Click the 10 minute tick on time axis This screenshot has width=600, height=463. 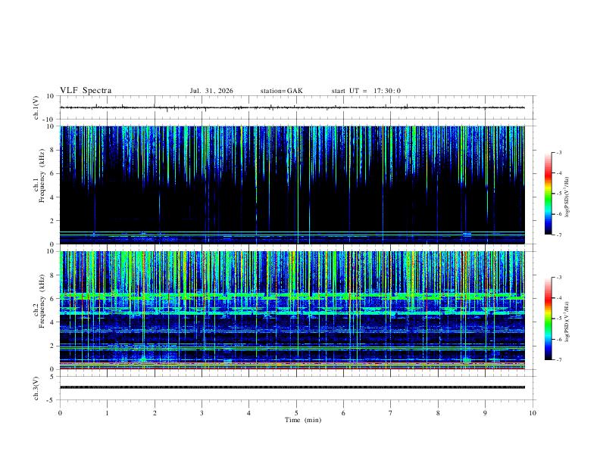pyautogui.click(x=533, y=413)
